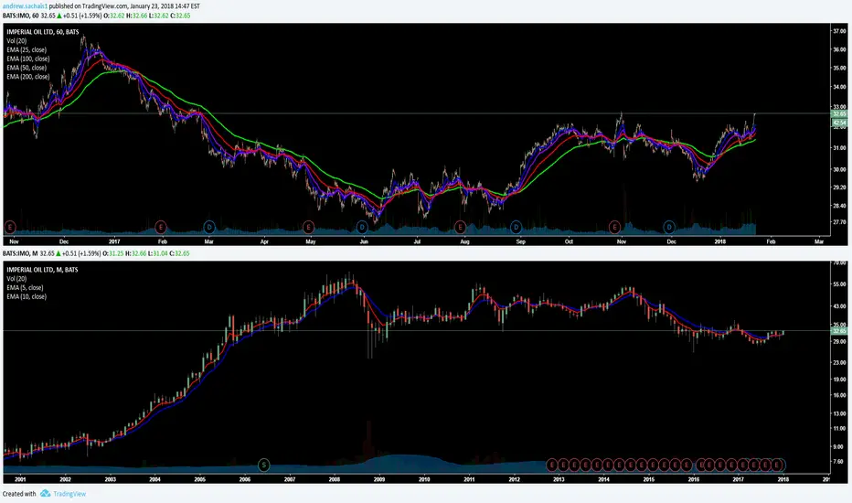Image resolution: width=852 pixels, height=503 pixels.
Task: Click 27.70 on hourly price axis
Action: pos(839,222)
